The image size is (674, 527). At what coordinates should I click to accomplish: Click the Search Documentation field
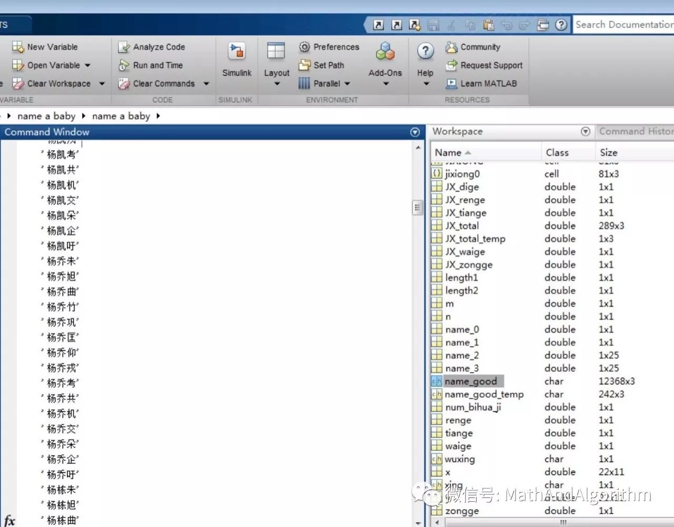coord(623,25)
